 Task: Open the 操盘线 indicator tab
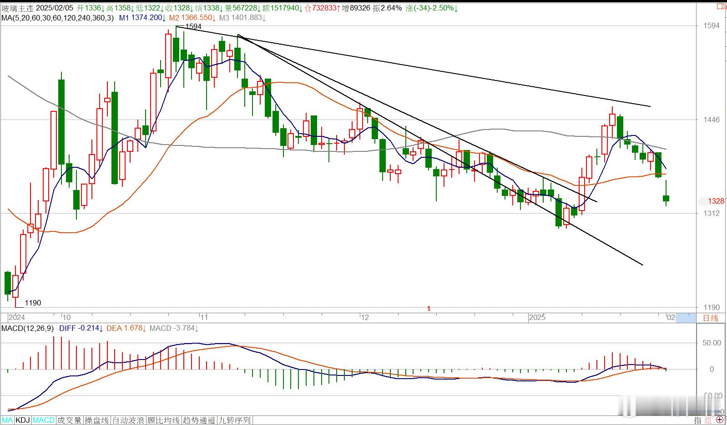tap(96, 420)
